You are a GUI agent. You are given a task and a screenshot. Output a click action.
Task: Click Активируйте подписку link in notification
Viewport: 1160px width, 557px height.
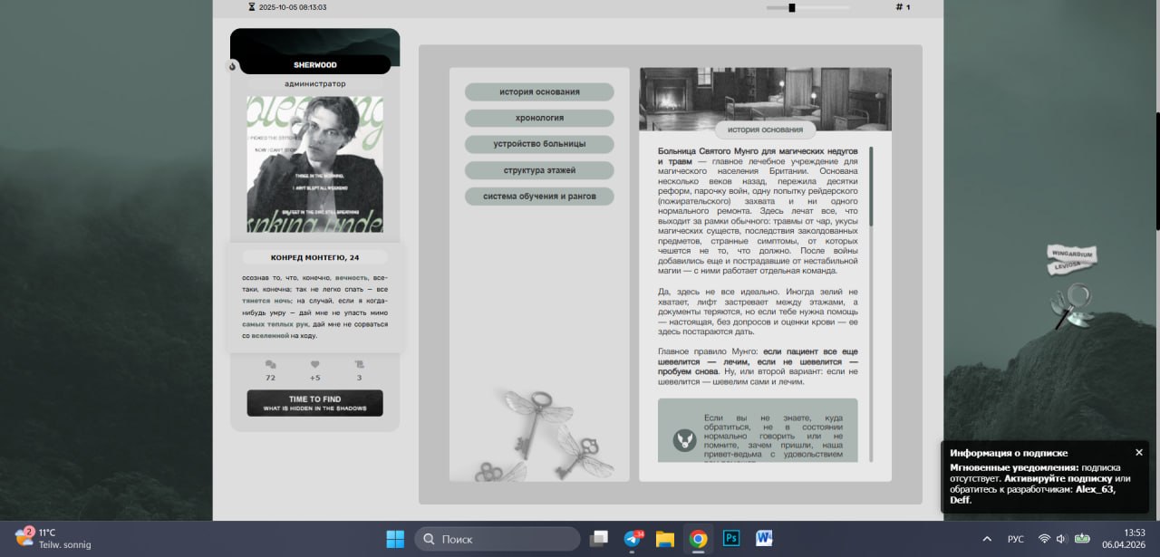[1068, 477]
